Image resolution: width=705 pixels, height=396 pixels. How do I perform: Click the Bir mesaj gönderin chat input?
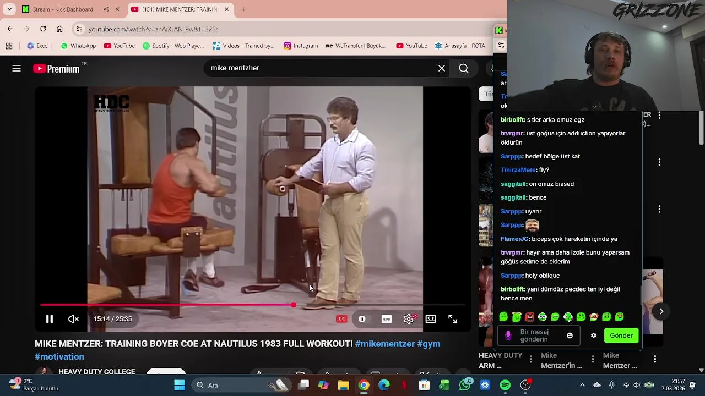point(539,335)
